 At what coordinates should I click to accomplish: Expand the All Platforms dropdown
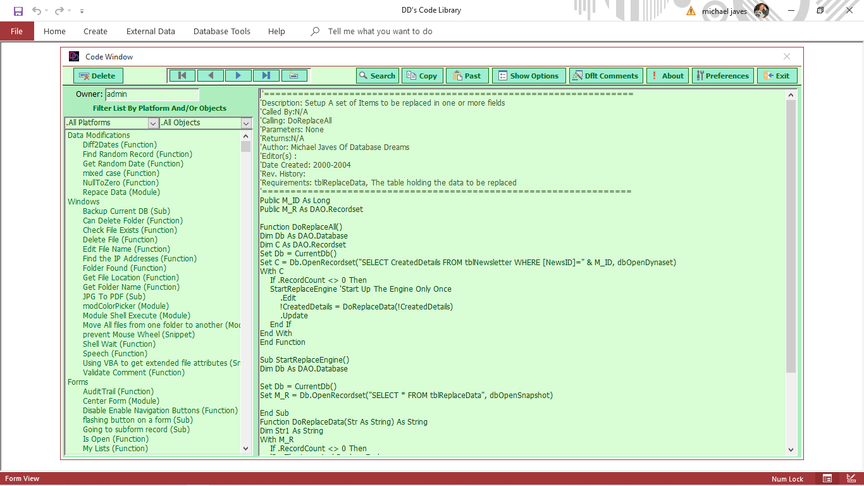click(153, 123)
